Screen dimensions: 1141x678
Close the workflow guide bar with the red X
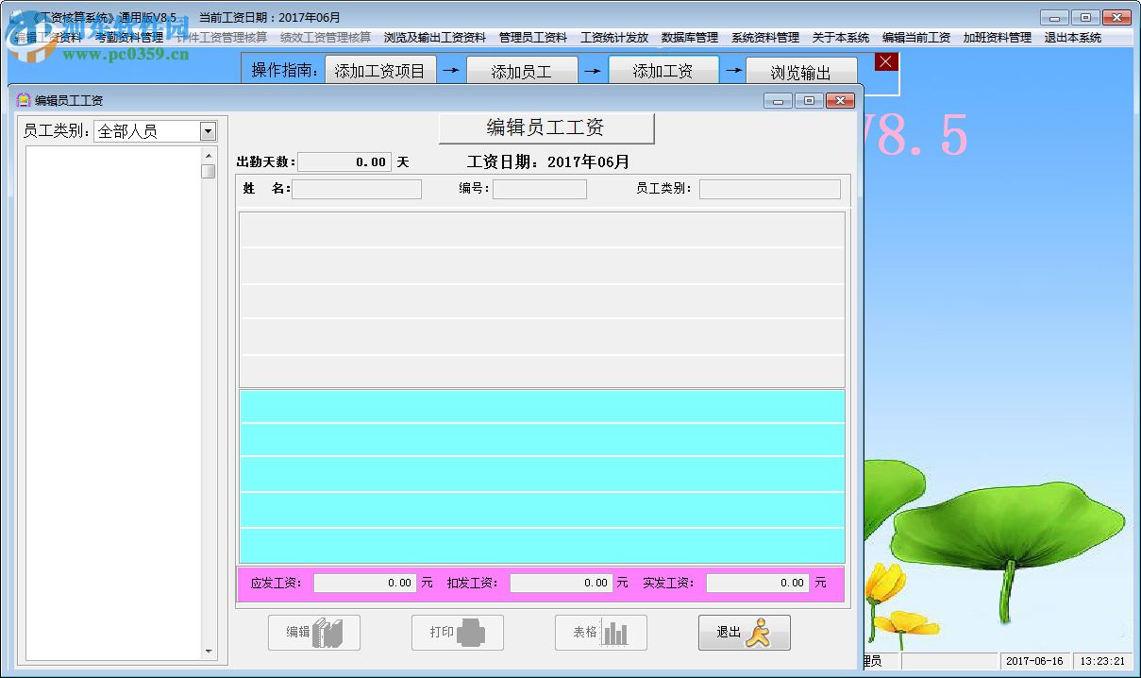click(884, 61)
